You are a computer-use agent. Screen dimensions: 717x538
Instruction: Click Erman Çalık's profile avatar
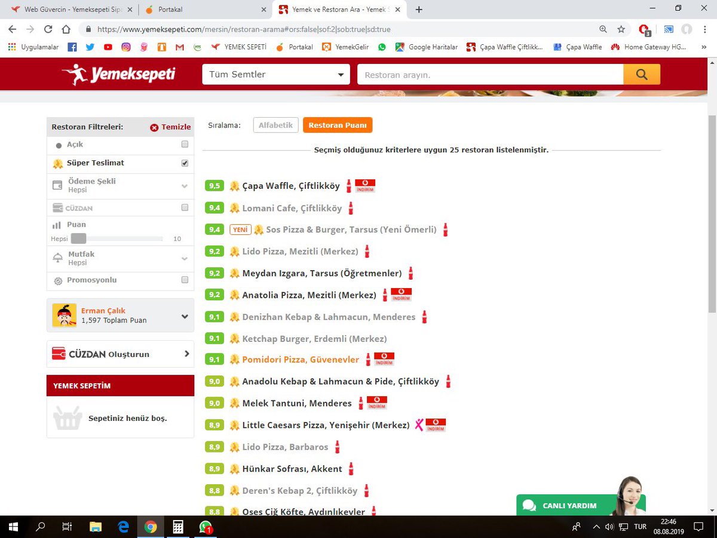(65, 315)
